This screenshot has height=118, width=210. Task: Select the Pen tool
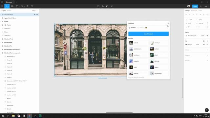point(22,6)
